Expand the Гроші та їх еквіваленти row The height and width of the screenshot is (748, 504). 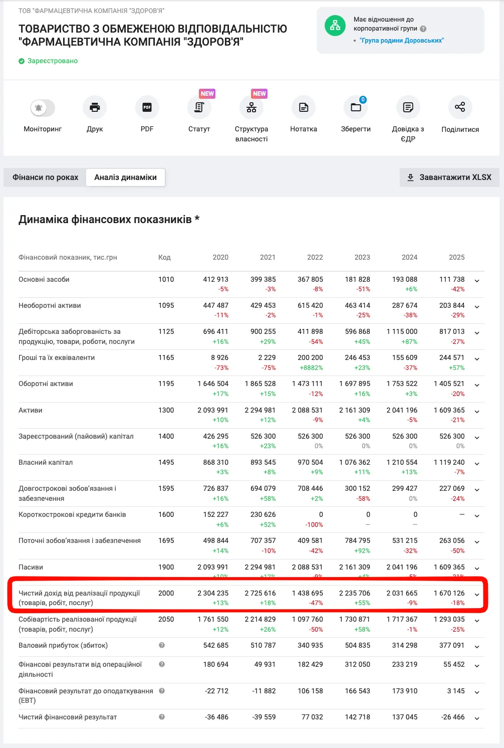[x=477, y=359]
